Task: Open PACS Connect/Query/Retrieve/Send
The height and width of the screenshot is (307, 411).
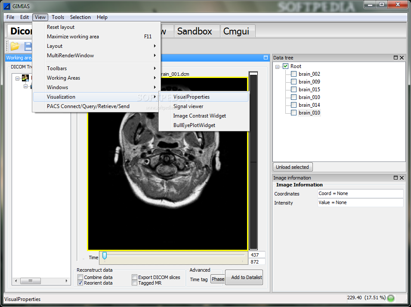Action: pyautogui.click(x=96, y=106)
